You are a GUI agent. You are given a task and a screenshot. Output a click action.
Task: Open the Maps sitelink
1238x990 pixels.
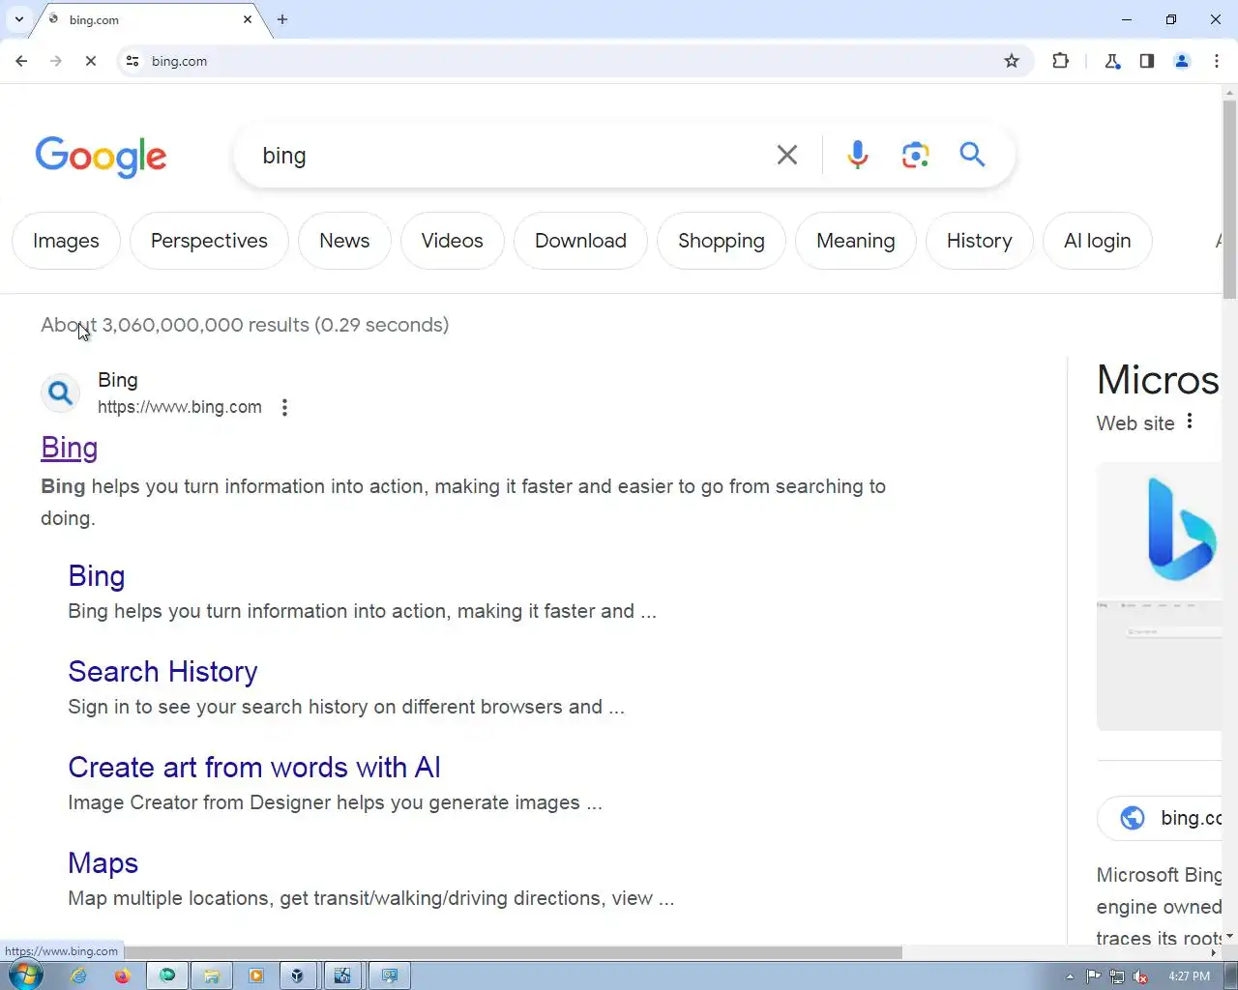click(x=103, y=863)
